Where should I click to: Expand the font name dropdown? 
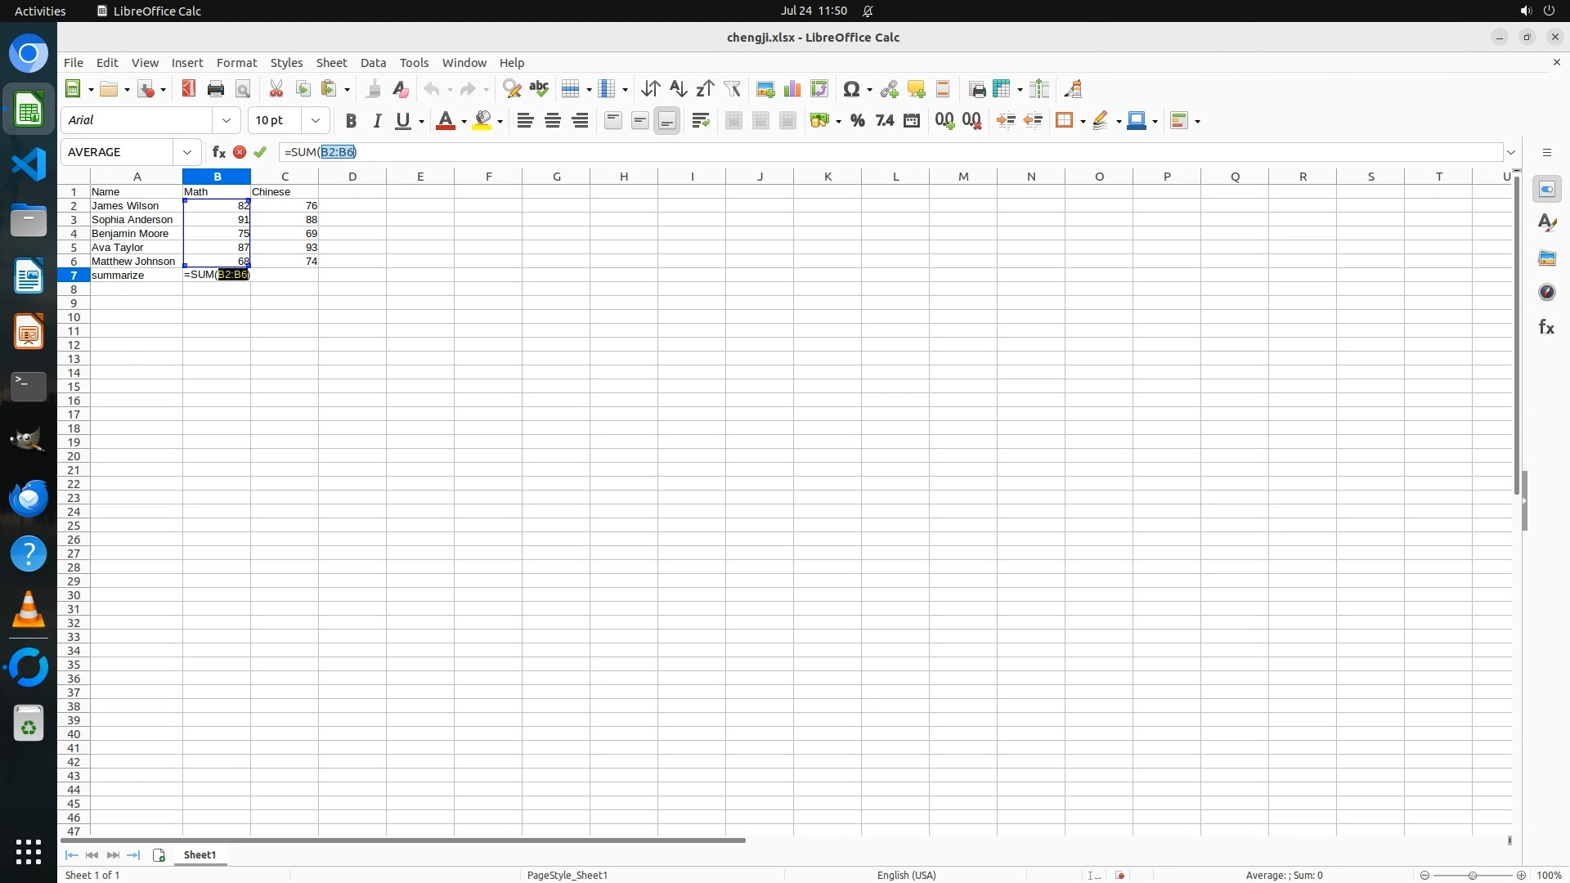(x=227, y=120)
